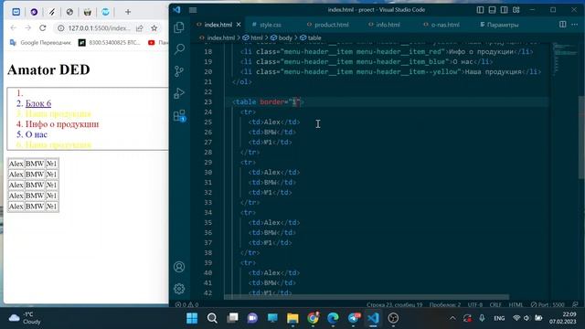Click the editor horizontal scrollbar

pyautogui.click(x=367, y=297)
